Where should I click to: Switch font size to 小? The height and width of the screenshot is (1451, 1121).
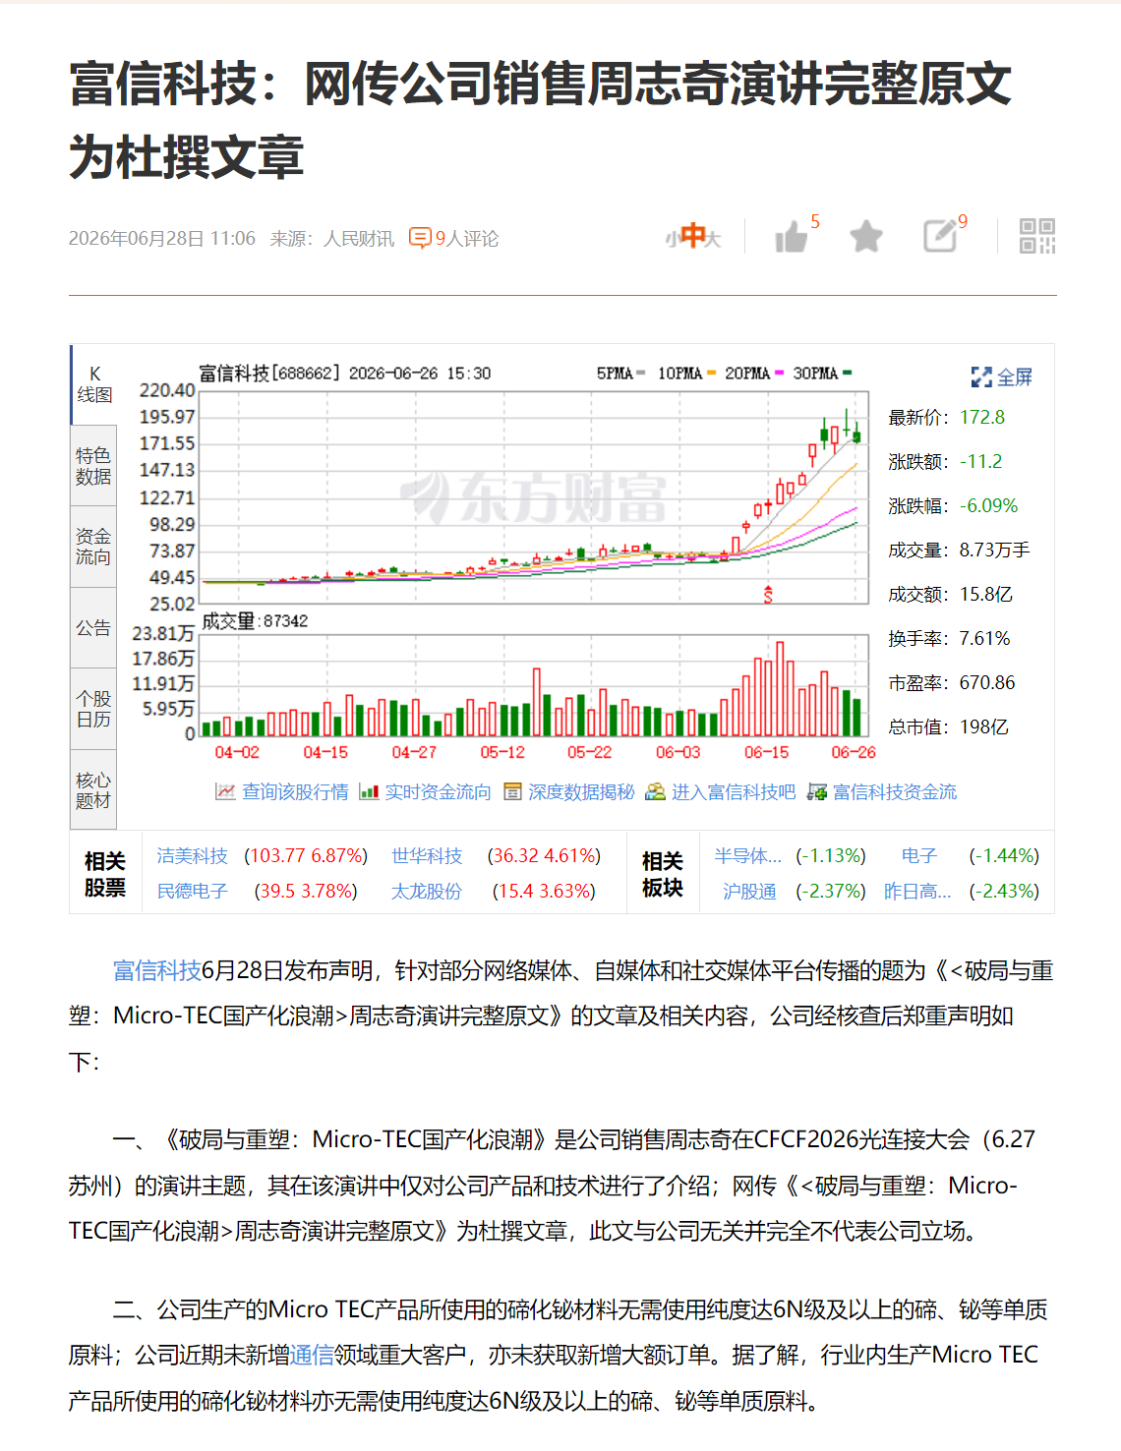point(673,239)
